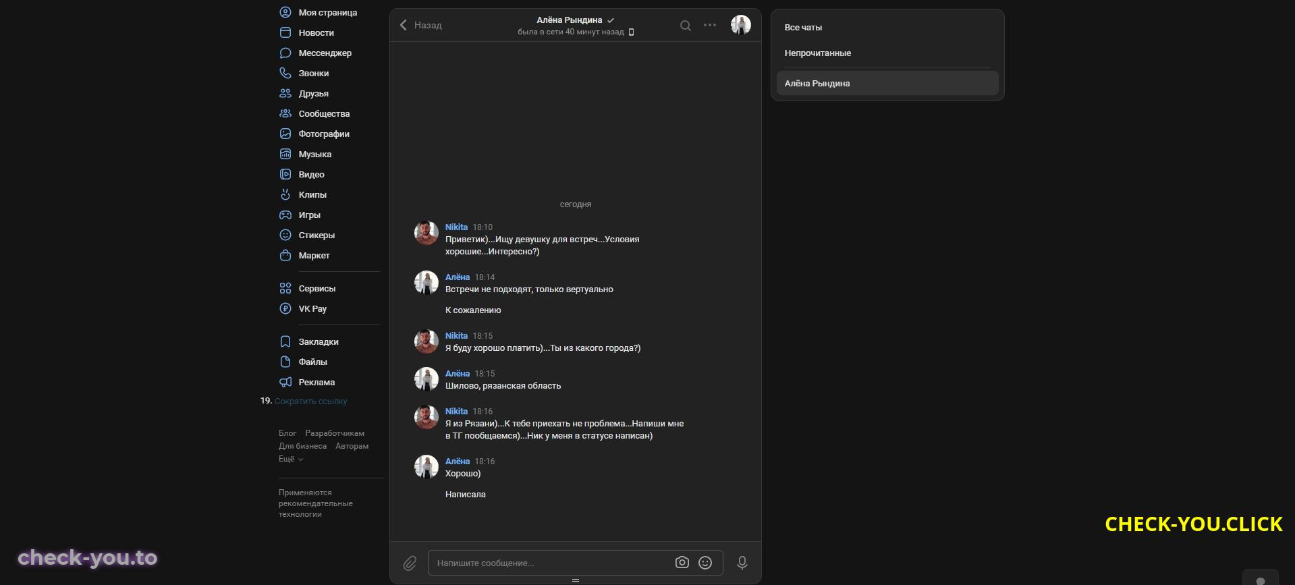The width and height of the screenshot is (1295, 585).
Task: Open the Авторам footer link
Action: (352, 446)
